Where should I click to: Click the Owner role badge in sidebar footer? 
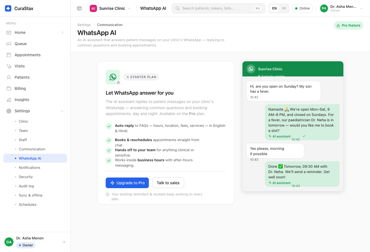pos(26,245)
